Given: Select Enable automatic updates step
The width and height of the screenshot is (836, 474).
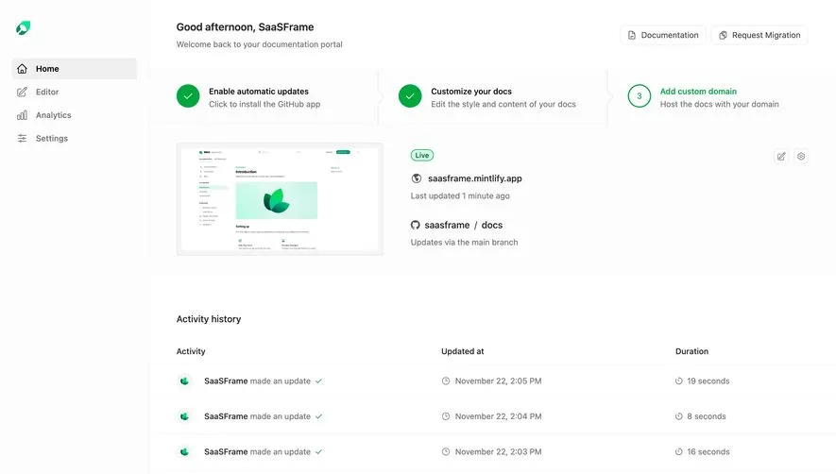Looking at the screenshot, I should coord(264,97).
